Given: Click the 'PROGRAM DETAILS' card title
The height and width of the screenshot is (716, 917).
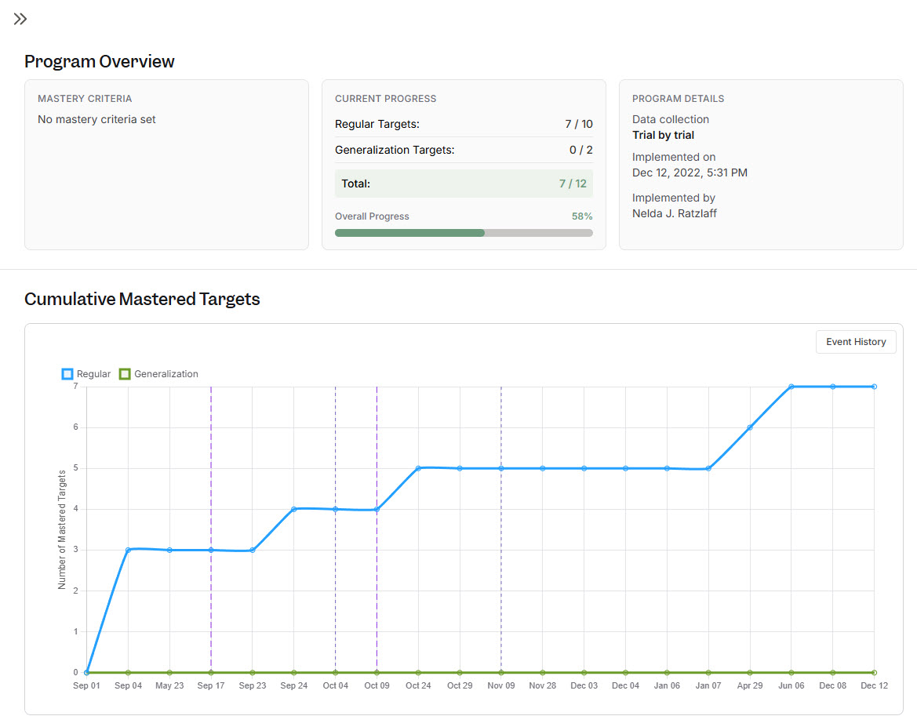Looking at the screenshot, I should point(678,99).
